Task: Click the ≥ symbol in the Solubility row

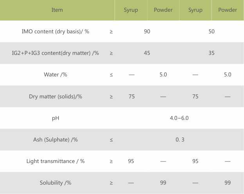Action: click(x=111, y=183)
